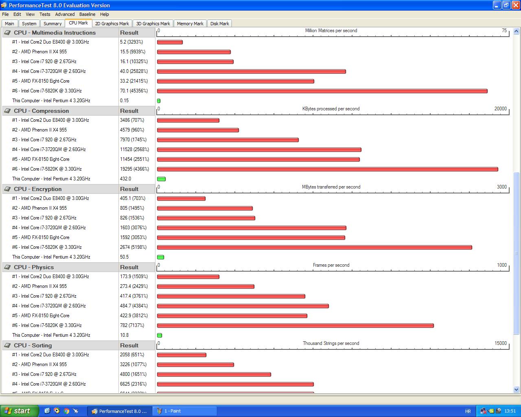Screen dimensions: 521x417
Task: Click the 13:51 taskbar clock
Action: point(510,411)
